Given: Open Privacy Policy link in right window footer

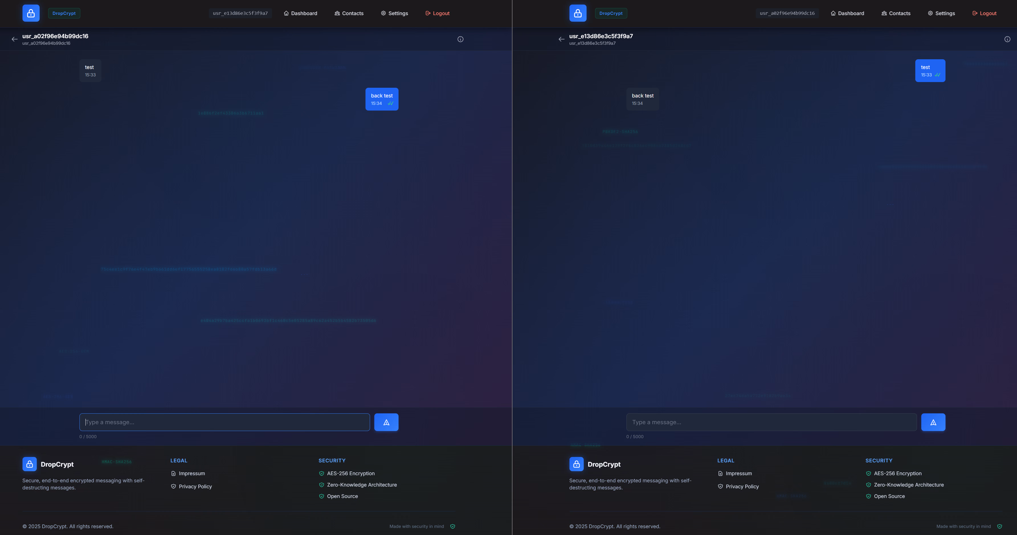Looking at the screenshot, I should pyautogui.click(x=738, y=487).
